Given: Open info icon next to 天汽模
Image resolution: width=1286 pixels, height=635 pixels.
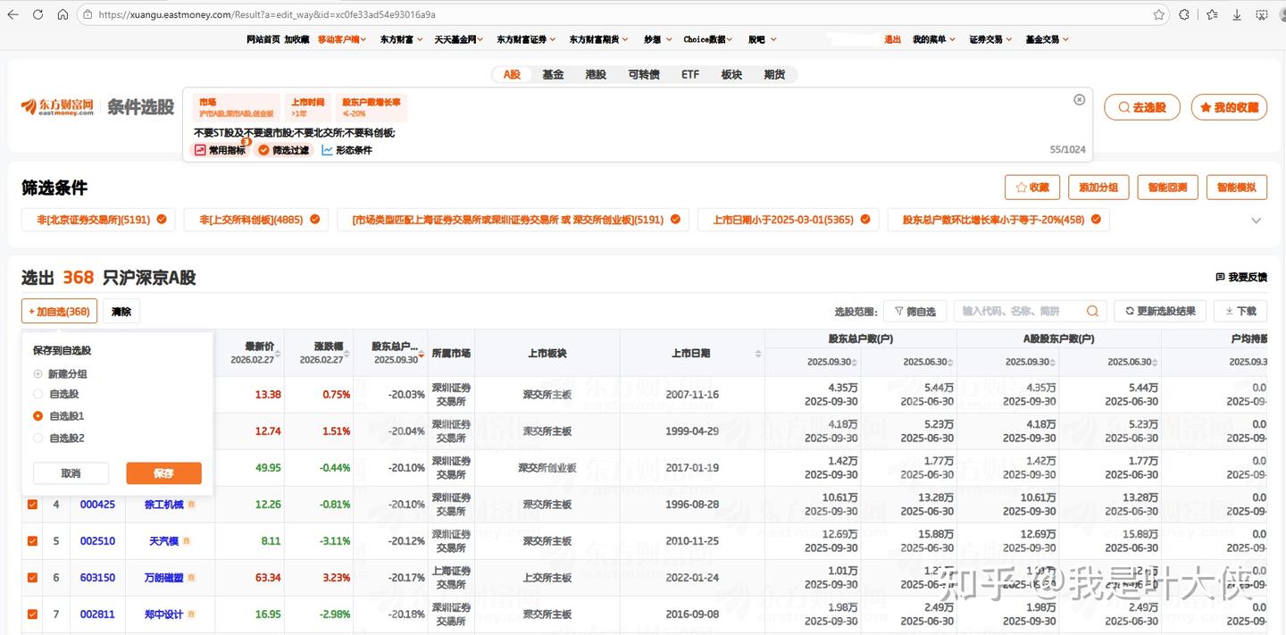Looking at the screenshot, I should click(186, 541).
